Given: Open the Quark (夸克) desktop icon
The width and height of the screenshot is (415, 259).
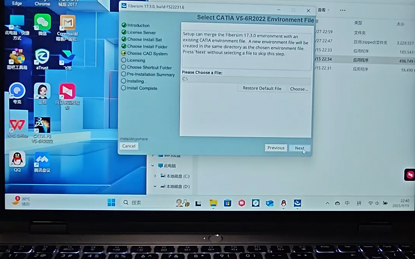Looking at the screenshot, I should [x=17, y=93].
